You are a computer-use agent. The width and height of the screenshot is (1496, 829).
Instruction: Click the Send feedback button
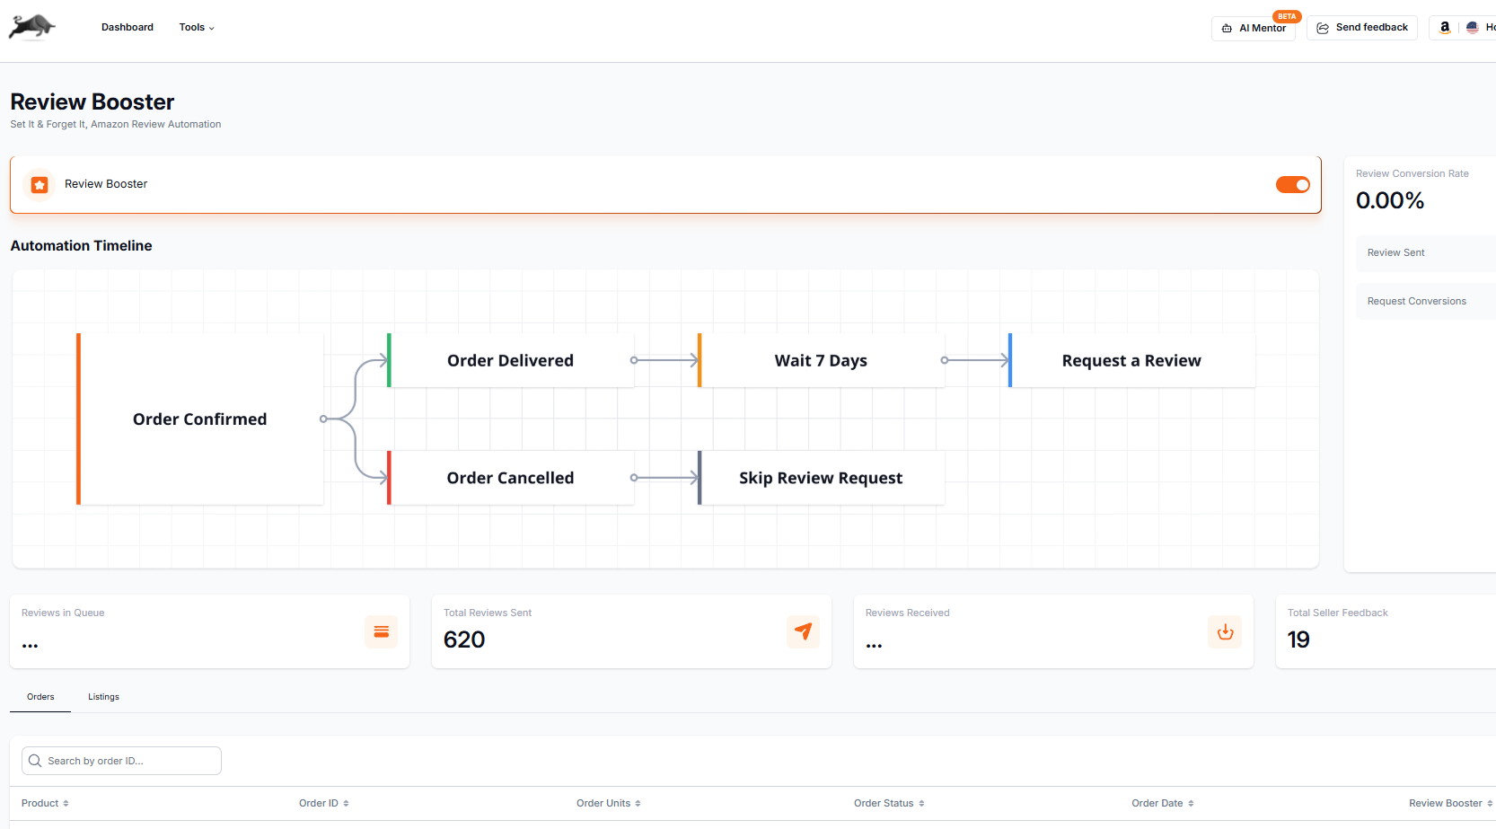coord(1362,28)
